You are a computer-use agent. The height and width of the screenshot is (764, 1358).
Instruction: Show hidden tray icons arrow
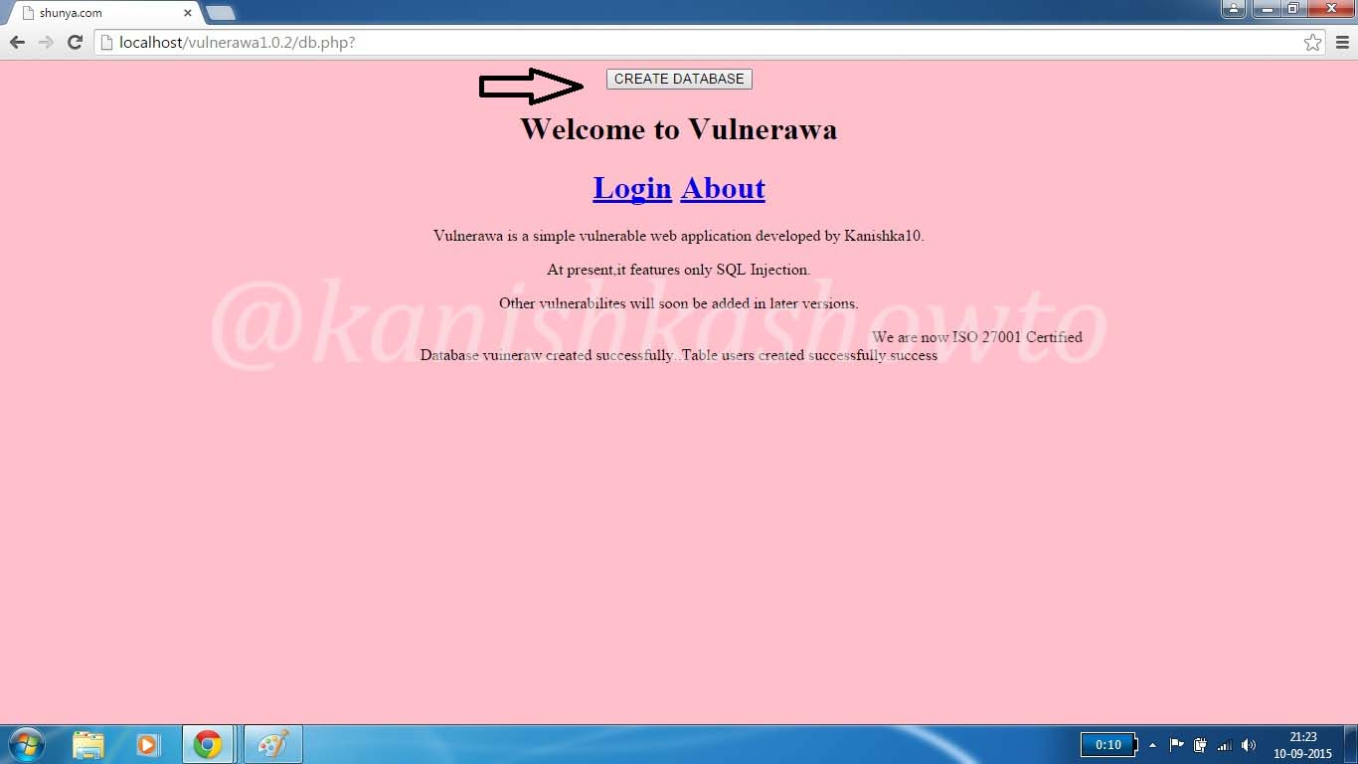point(1152,745)
